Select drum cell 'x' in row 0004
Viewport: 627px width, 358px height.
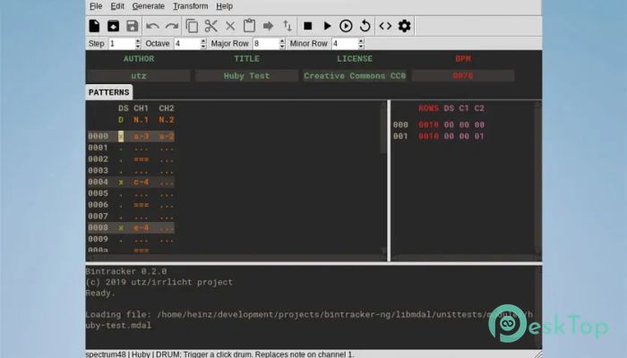[121, 183]
